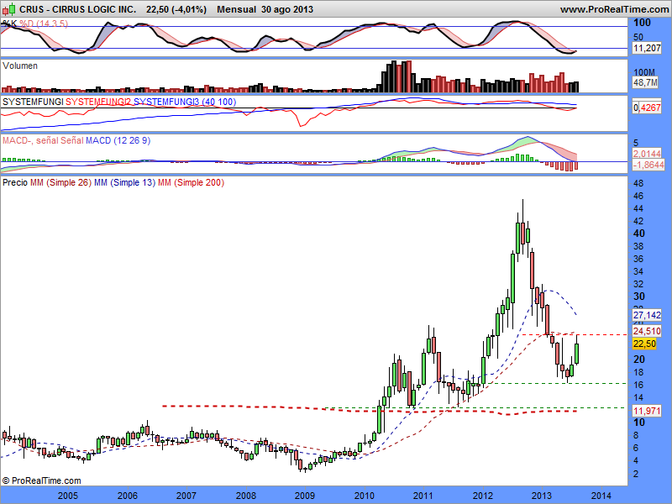
Task: Click the blue price tag '27,142'
Action: tap(647, 315)
